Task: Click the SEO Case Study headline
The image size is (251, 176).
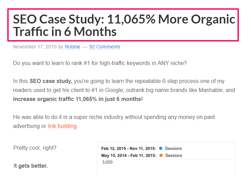Action: (x=124, y=25)
